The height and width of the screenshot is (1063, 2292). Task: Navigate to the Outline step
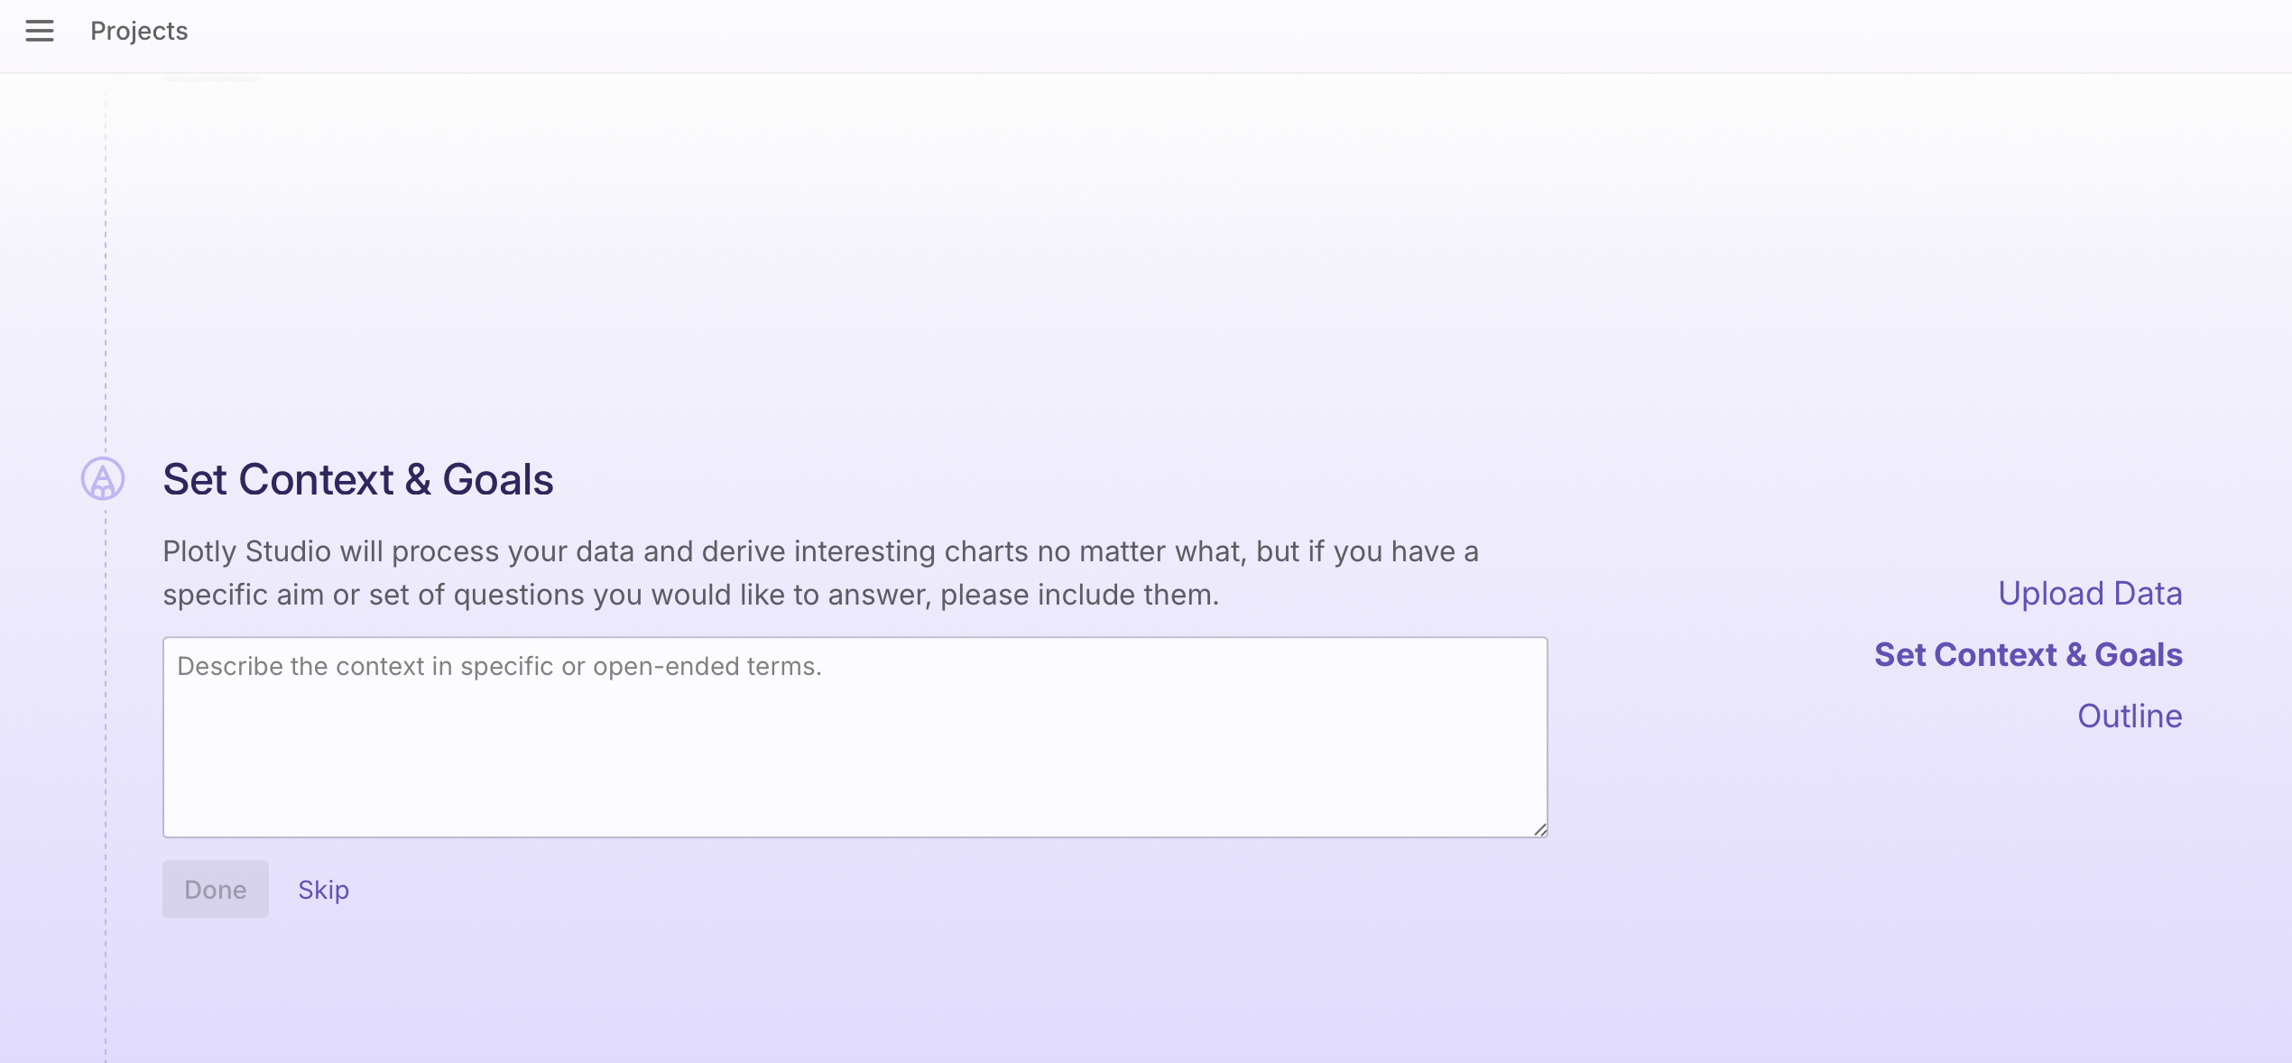2129,716
